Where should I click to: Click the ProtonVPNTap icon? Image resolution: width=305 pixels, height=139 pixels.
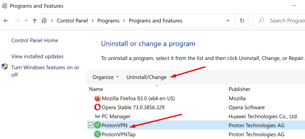point(98,134)
